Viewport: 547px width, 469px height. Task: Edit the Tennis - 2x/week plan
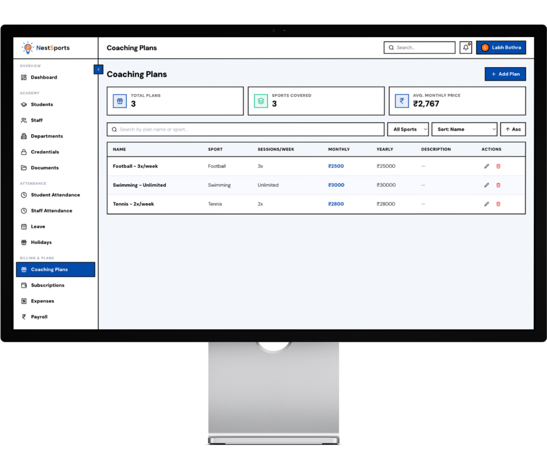click(486, 204)
